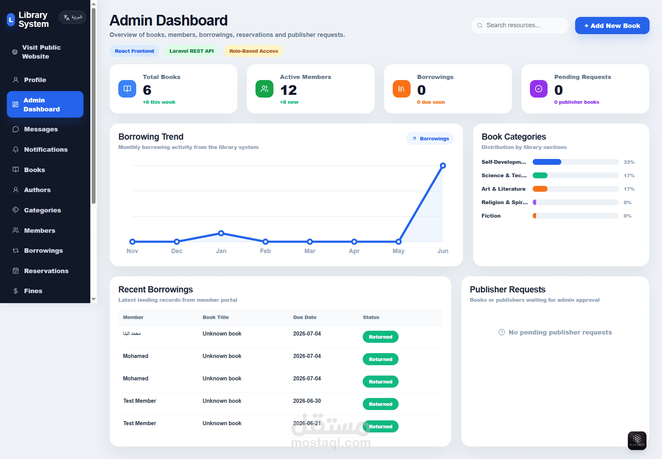The width and height of the screenshot is (662, 459).
Task: Select the Jun data point on chart
Action: click(x=443, y=166)
